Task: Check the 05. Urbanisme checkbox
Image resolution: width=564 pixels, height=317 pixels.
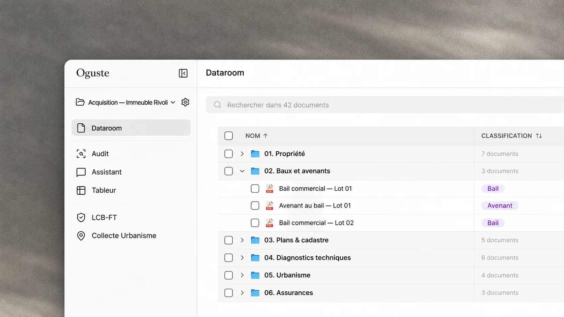Action: (x=229, y=275)
